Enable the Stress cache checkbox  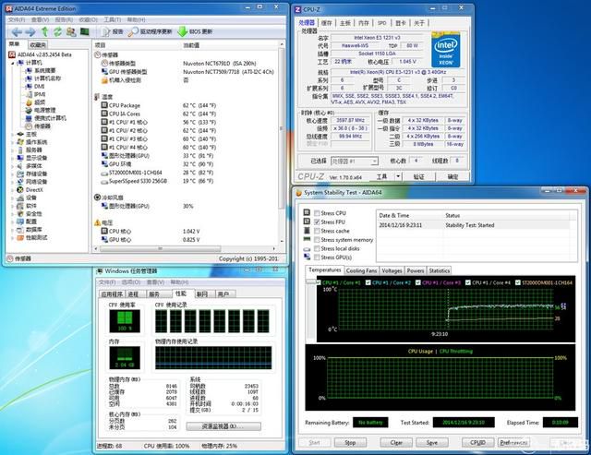(x=317, y=231)
